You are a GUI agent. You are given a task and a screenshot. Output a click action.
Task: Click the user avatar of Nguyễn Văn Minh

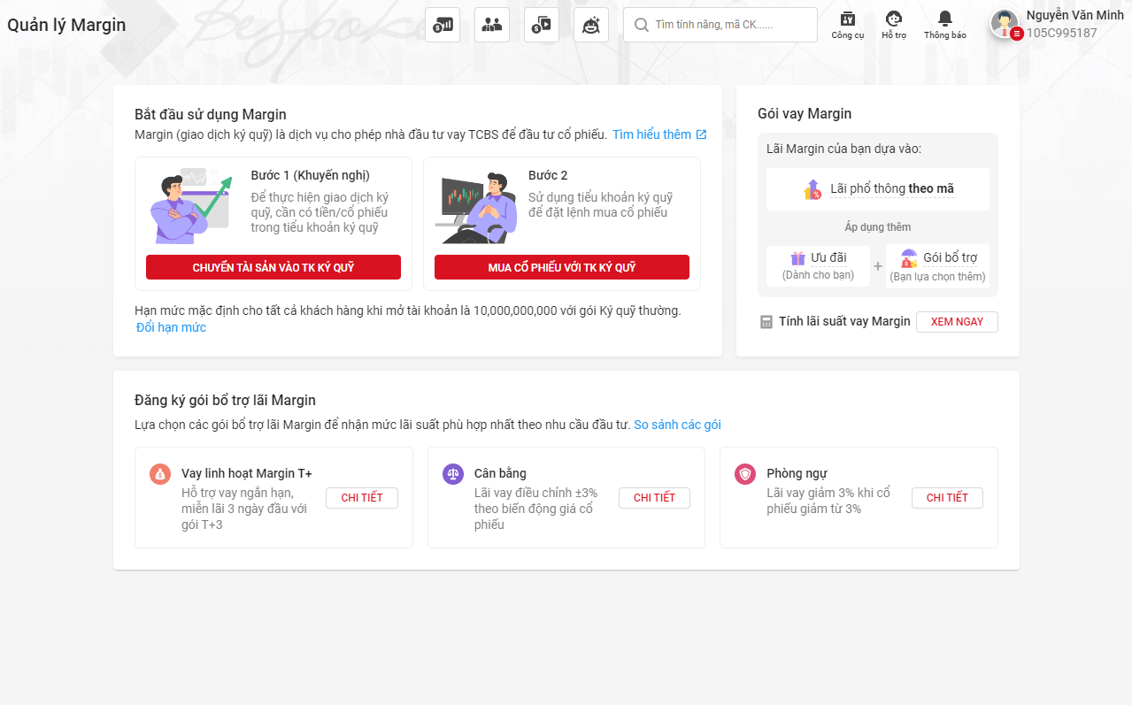(1005, 24)
